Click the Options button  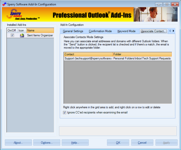[46, 142]
